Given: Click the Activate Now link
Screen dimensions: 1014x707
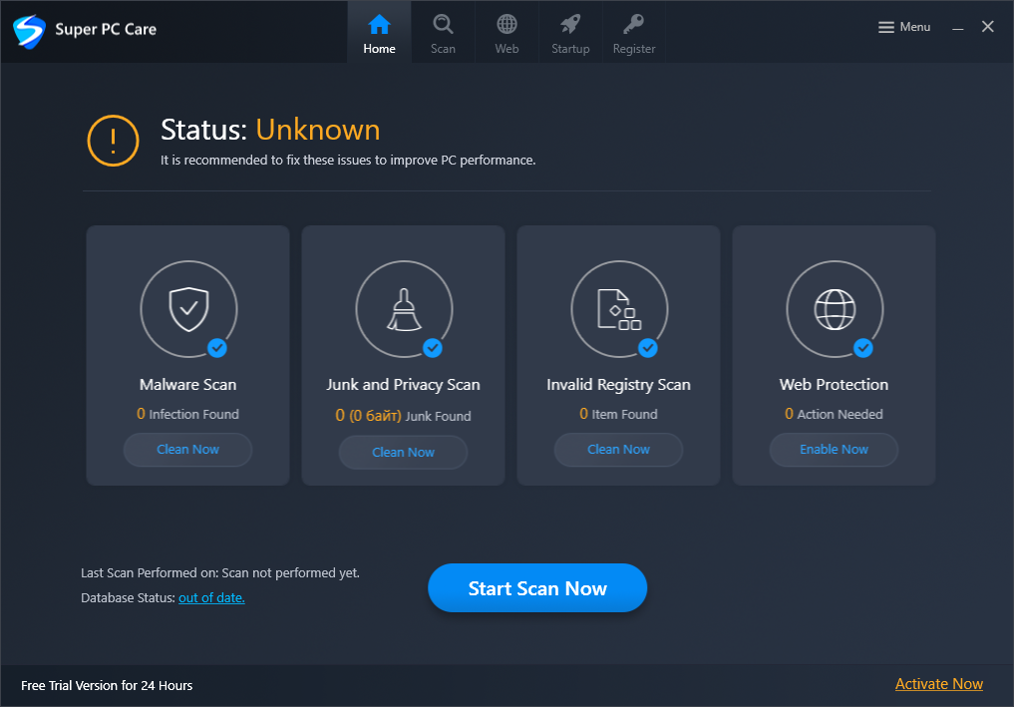Looking at the screenshot, I should point(939,684).
